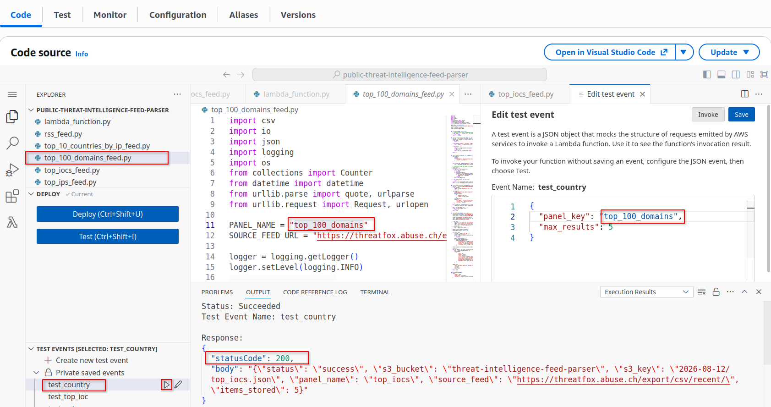Click Test (Ctrl+Shift+I) button
Screen dimensions: 771x407
pos(108,236)
